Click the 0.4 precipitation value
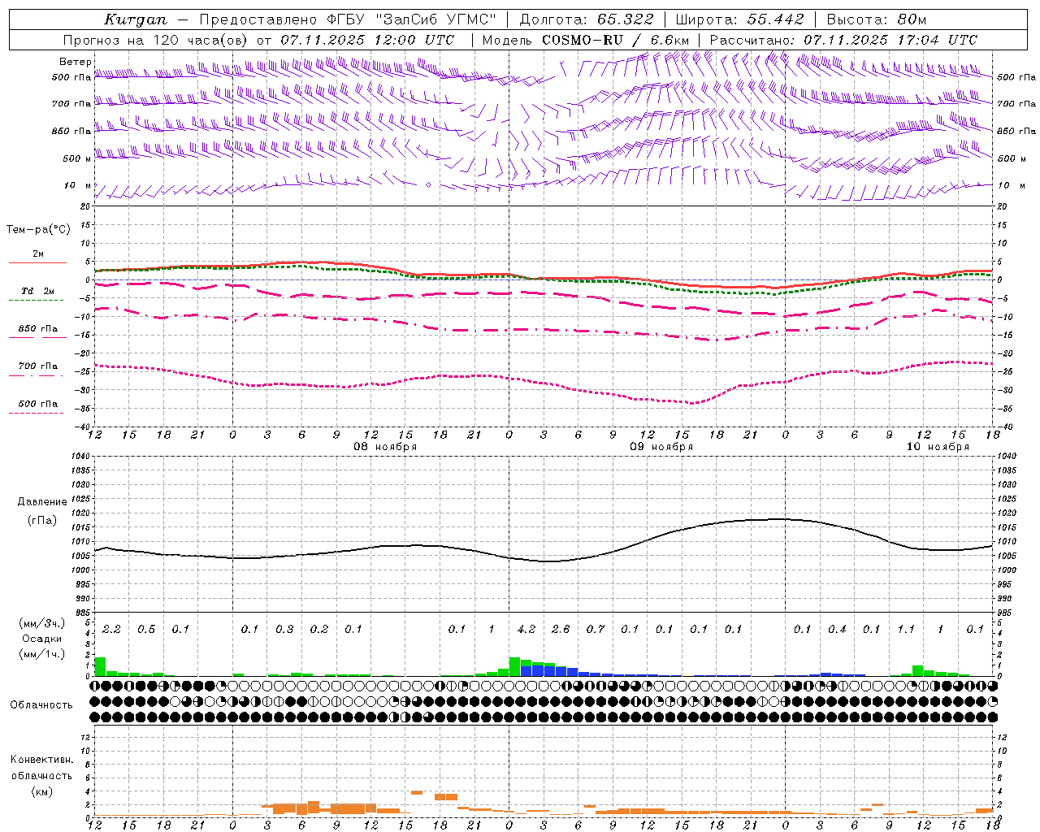Image resolution: width=1040 pixels, height=832 pixels. [837, 630]
